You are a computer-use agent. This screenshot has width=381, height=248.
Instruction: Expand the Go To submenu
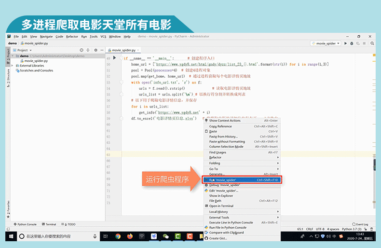[x=242, y=169]
